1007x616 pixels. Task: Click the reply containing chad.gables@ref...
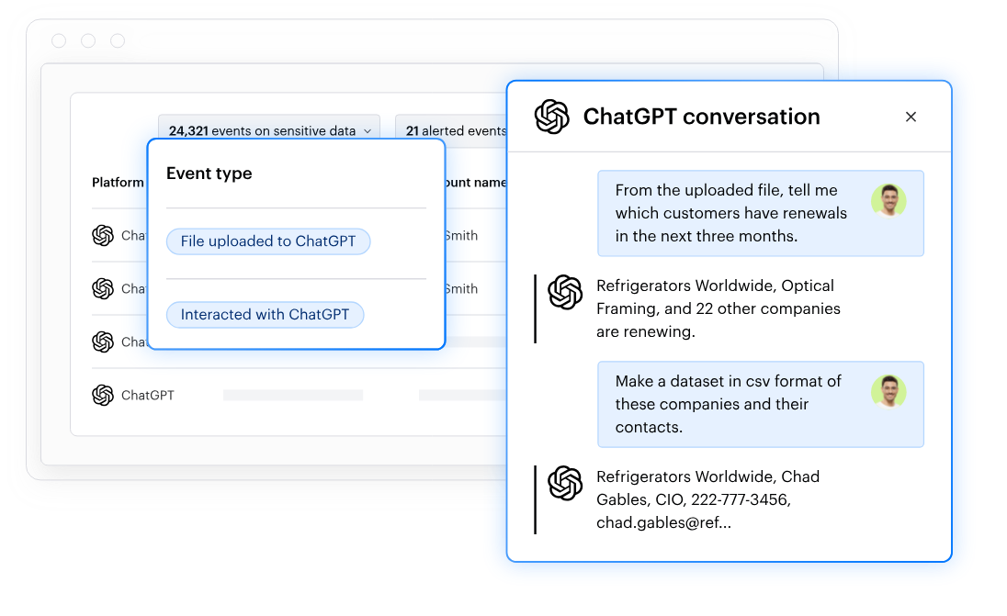(707, 499)
